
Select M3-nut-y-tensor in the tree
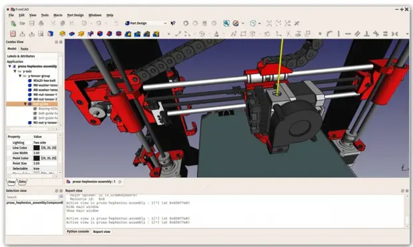[x=45, y=123]
